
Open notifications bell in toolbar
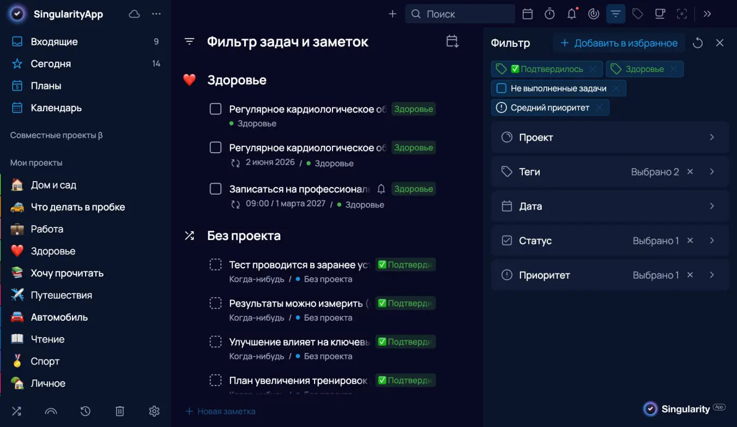[572, 14]
